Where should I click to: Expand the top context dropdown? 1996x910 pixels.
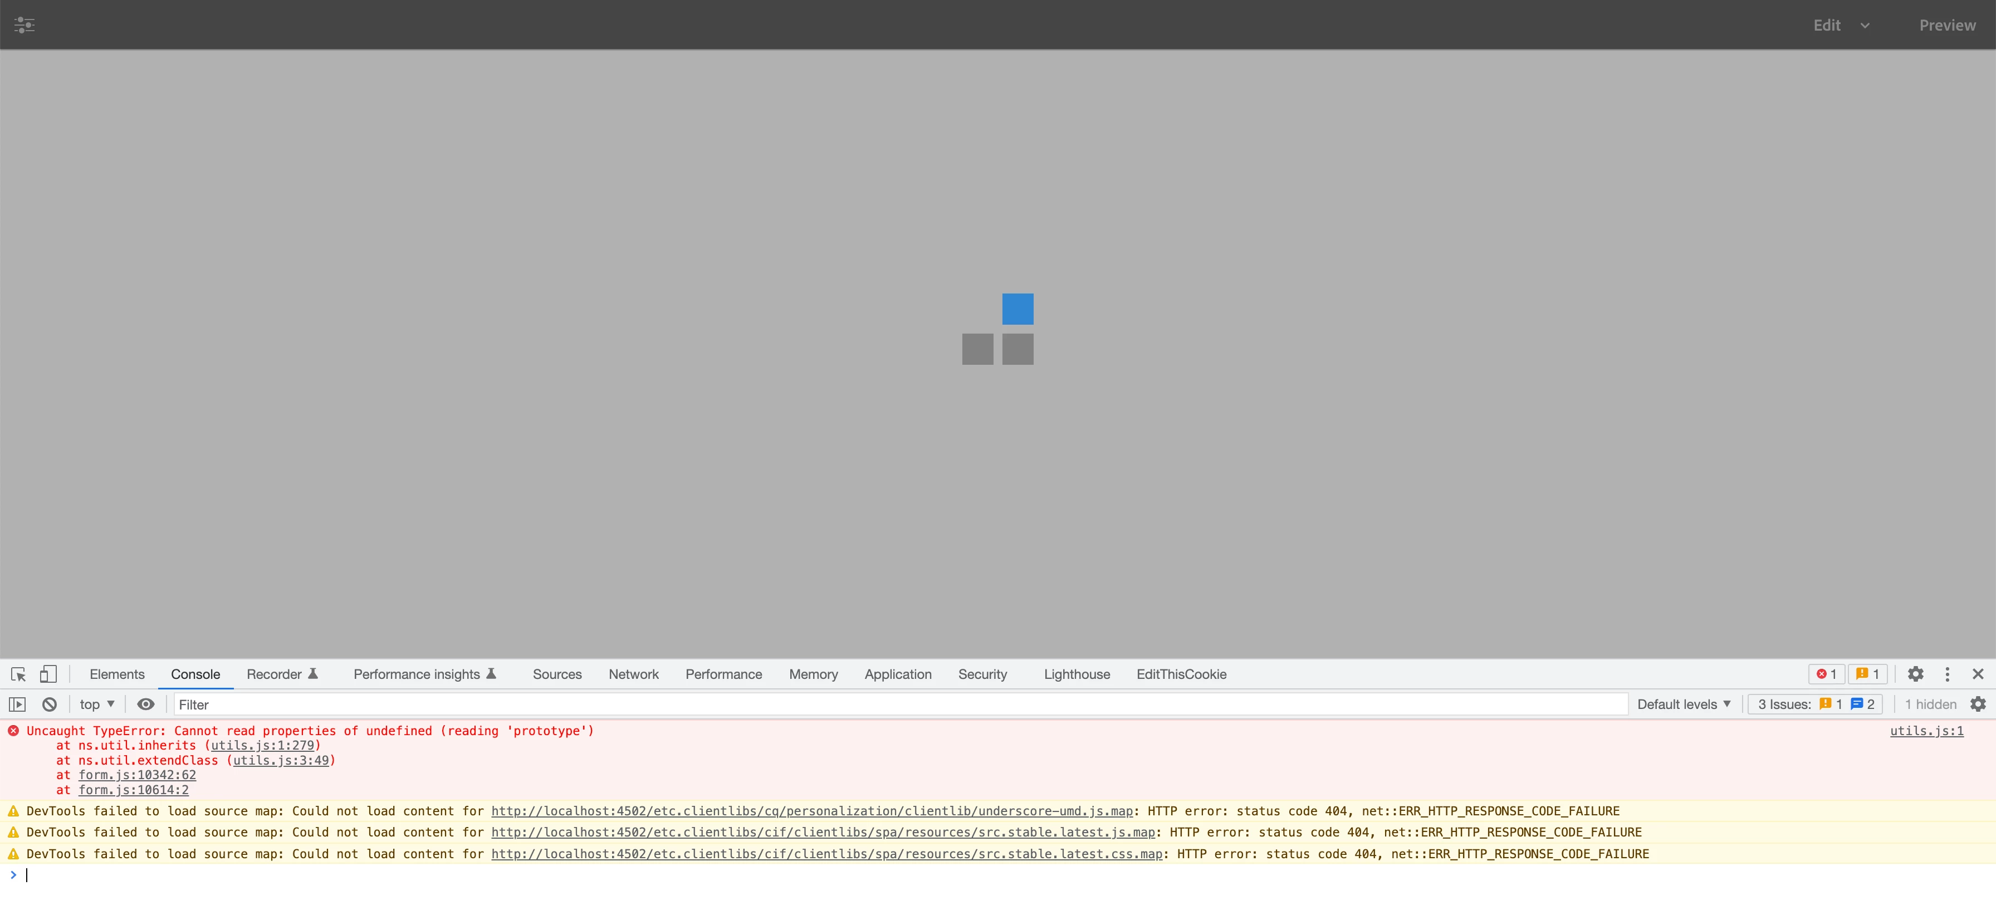coord(97,704)
